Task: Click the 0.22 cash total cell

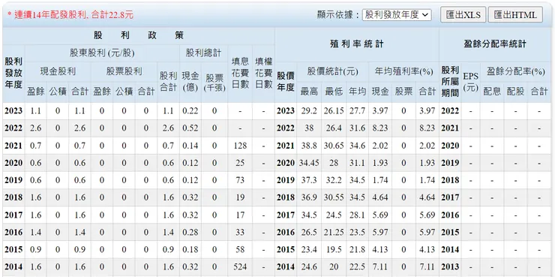Action: 190,111
